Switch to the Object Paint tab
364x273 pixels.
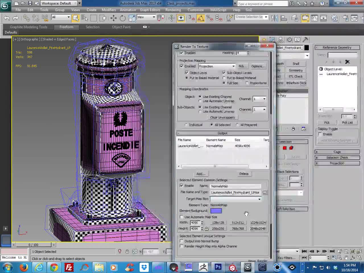tap(121, 27)
